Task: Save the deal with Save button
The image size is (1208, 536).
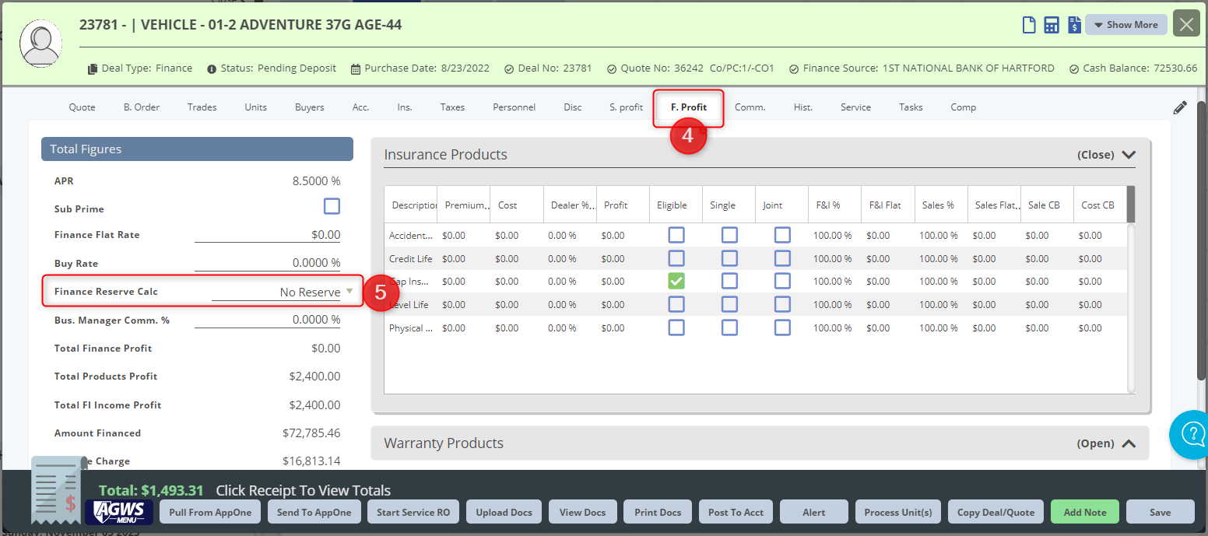Action: (x=1160, y=512)
